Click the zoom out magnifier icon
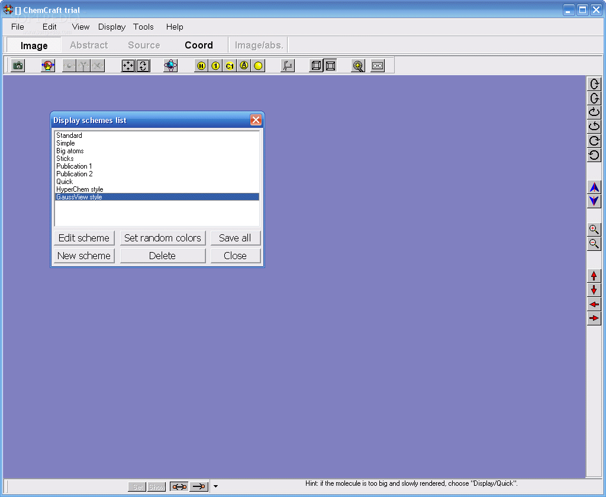 pyautogui.click(x=594, y=244)
